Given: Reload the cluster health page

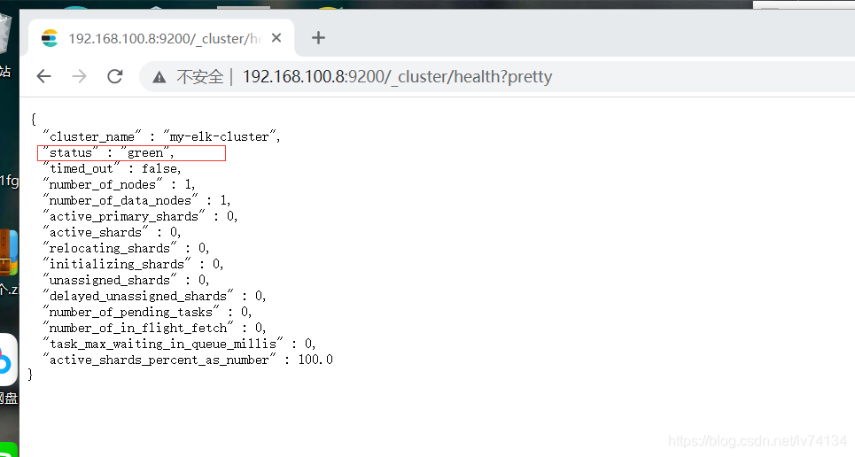Looking at the screenshot, I should [115, 76].
